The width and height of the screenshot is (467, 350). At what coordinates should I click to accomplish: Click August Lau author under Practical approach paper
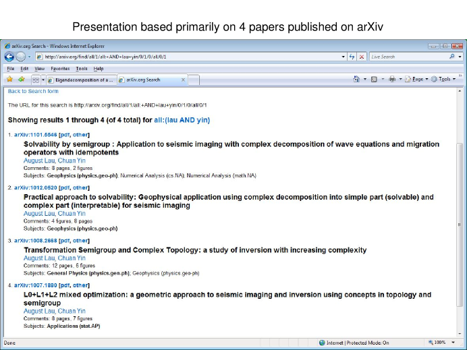click(39, 214)
